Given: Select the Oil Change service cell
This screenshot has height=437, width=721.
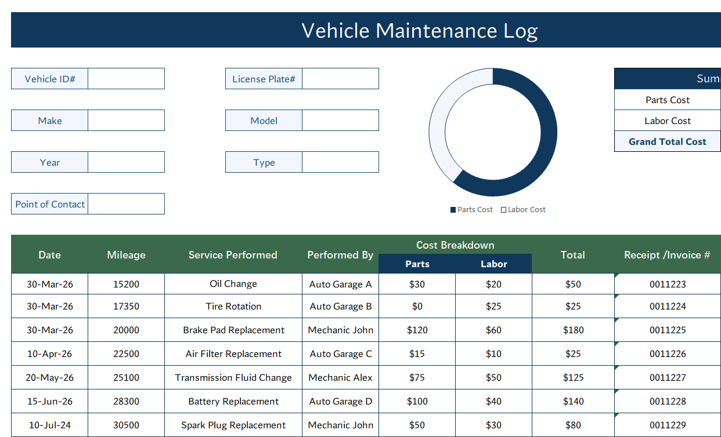Looking at the screenshot, I should [x=233, y=284].
